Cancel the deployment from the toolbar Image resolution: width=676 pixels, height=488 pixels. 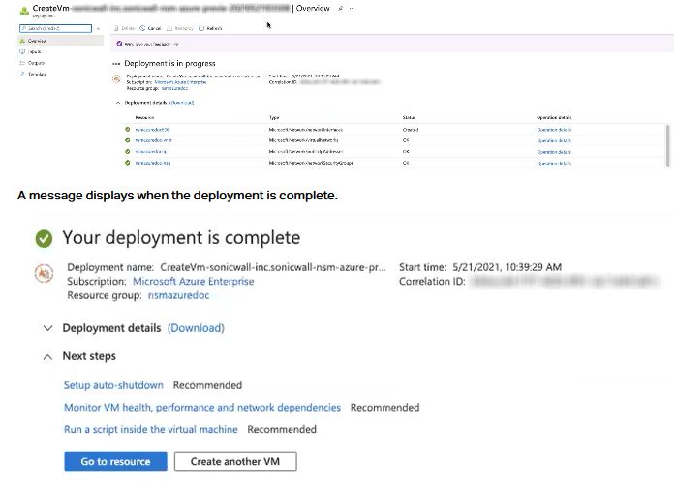(144, 28)
